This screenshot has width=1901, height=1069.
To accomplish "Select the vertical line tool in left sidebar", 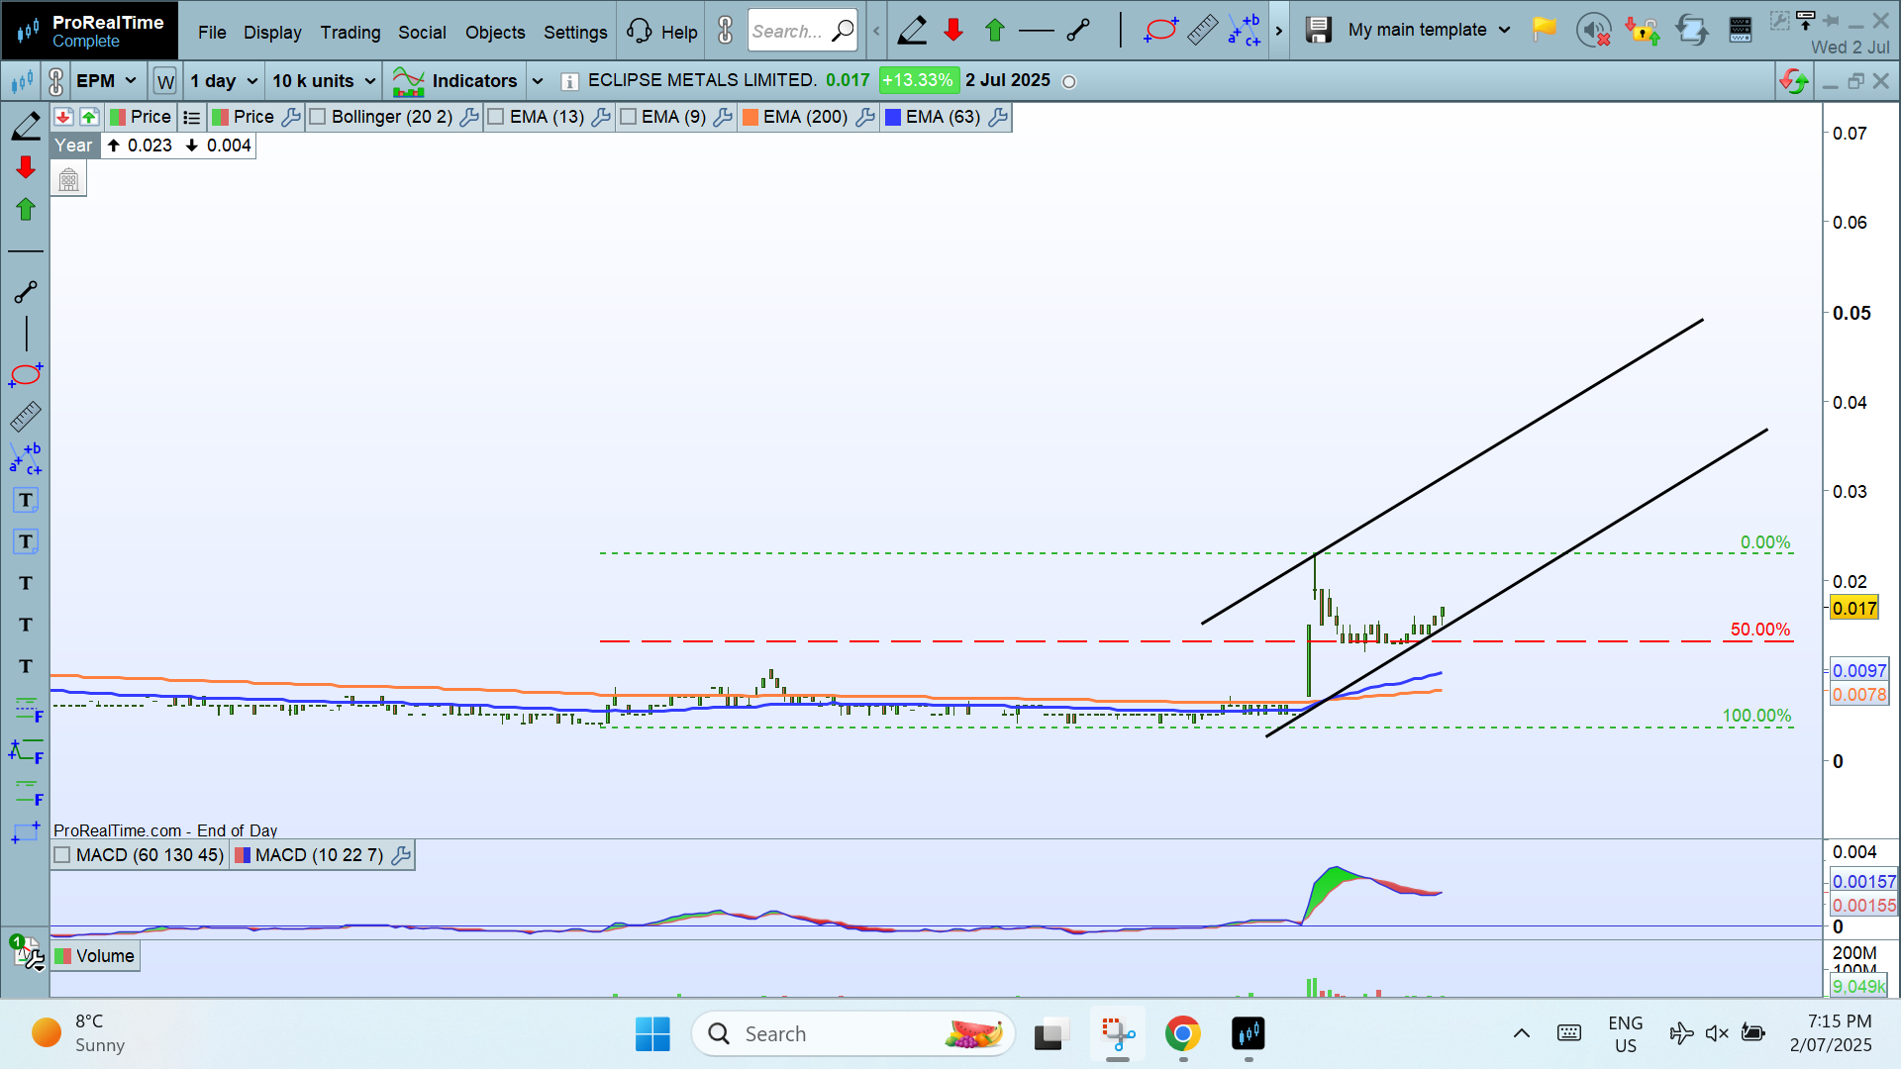I will (x=26, y=334).
